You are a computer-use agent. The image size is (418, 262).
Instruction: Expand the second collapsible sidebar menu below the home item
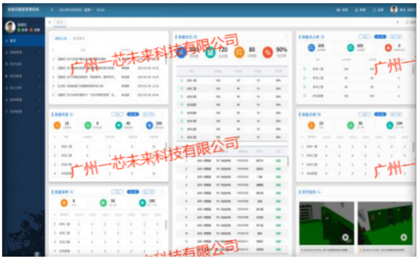(x=24, y=64)
